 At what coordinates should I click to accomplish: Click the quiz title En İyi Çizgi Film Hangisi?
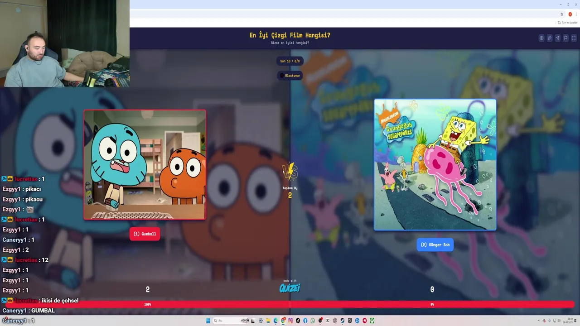[x=290, y=35]
